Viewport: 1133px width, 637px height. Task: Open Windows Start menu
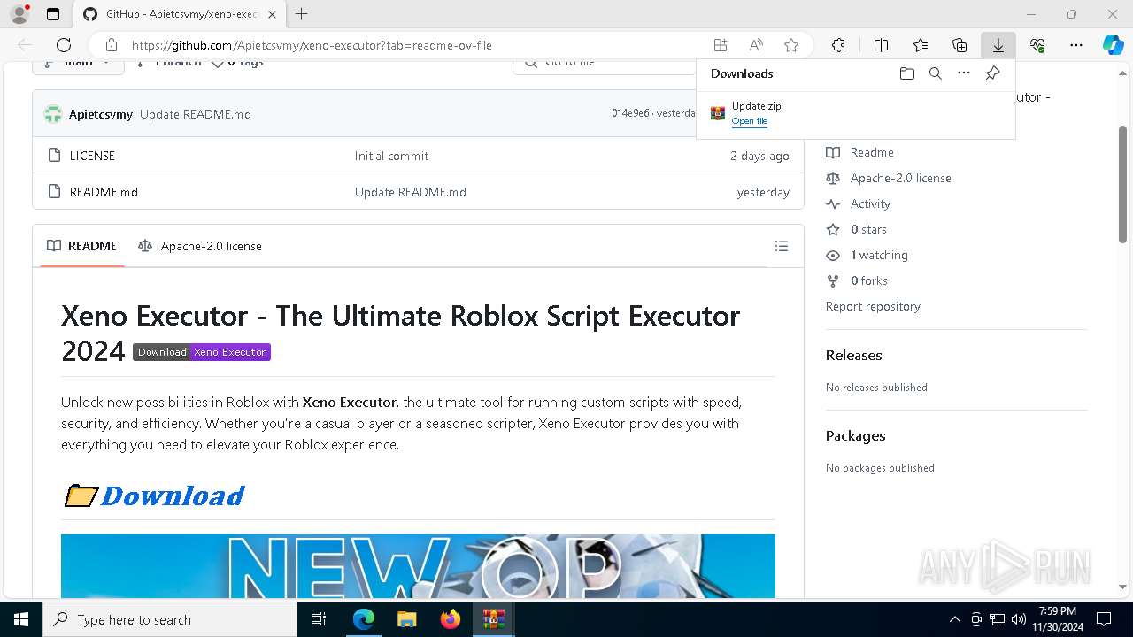coord(20,619)
